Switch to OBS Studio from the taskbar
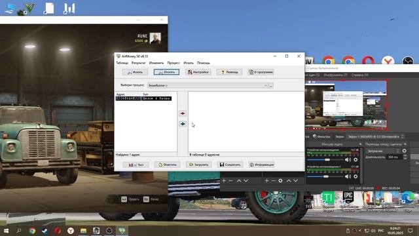 (109, 230)
